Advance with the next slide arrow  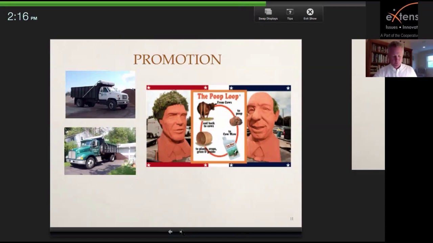181,232
